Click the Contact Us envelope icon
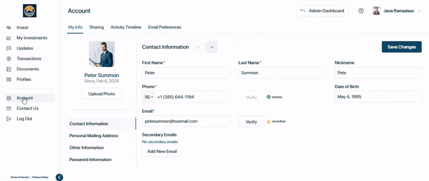This screenshot has width=429, height=181. tap(9, 108)
